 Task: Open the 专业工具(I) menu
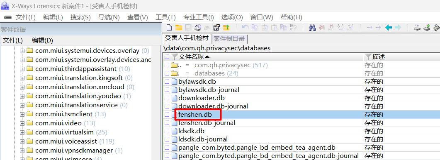tap(198, 17)
